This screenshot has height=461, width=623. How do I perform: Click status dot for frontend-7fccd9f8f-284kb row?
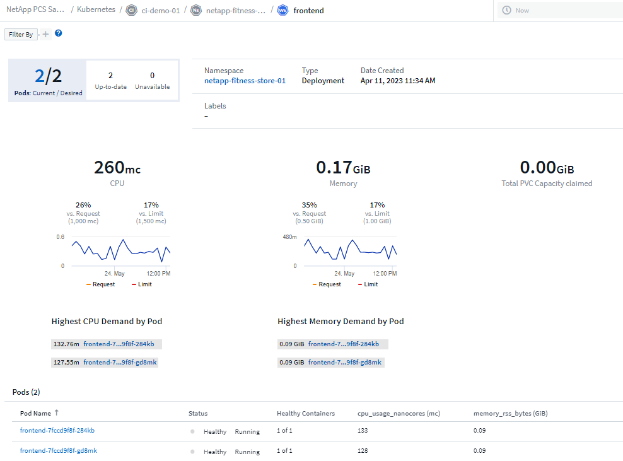point(192,432)
